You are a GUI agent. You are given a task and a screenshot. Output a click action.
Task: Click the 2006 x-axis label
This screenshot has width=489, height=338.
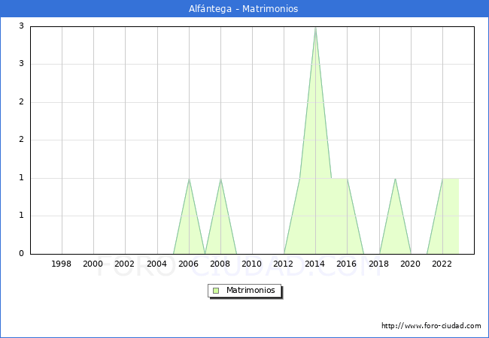click(x=188, y=264)
